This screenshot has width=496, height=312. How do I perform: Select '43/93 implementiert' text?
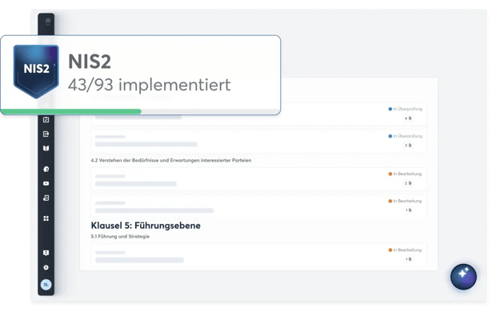(150, 85)
